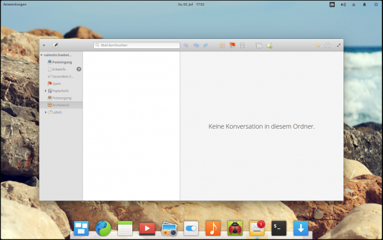Open the Anwendungen menu in top panel
Viewport: 383px width, 240px height.
coord(15,4)
